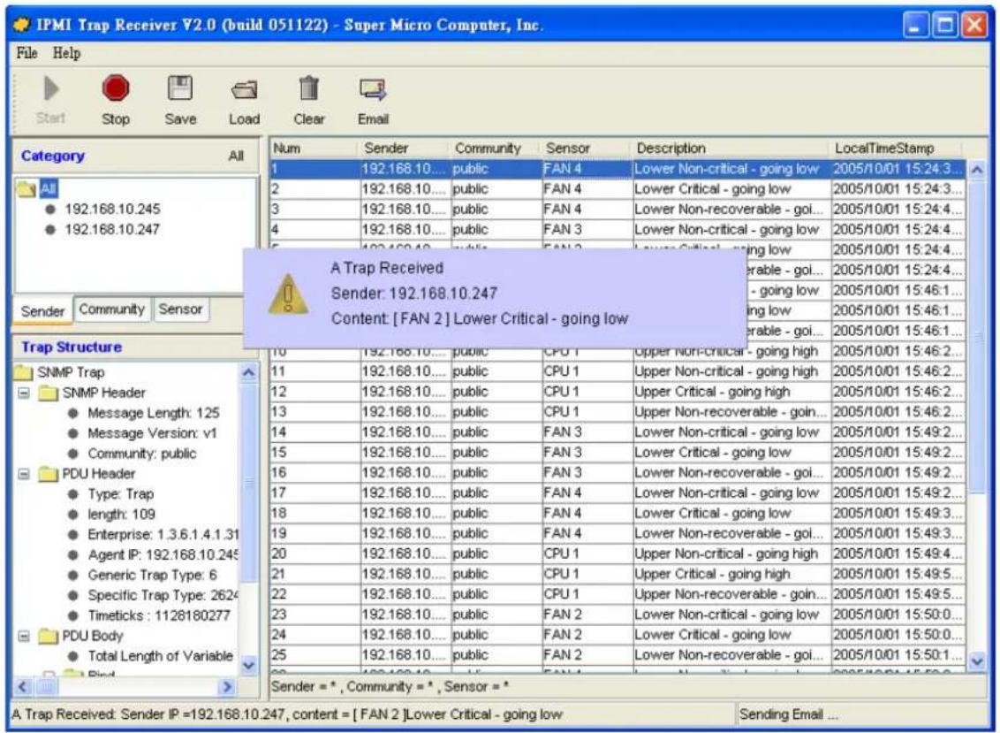This screenshot has height=733, width=1000.
Task: Select row 13 Upper Non-recoverable description
Action: click(731, 412)
